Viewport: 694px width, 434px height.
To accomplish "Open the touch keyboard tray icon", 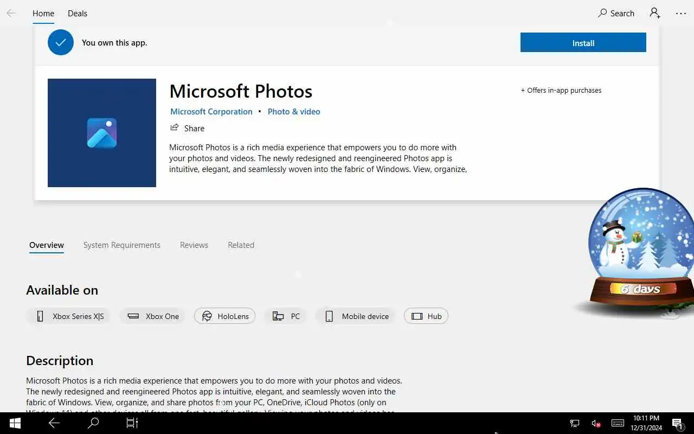I will click(618, 423).
